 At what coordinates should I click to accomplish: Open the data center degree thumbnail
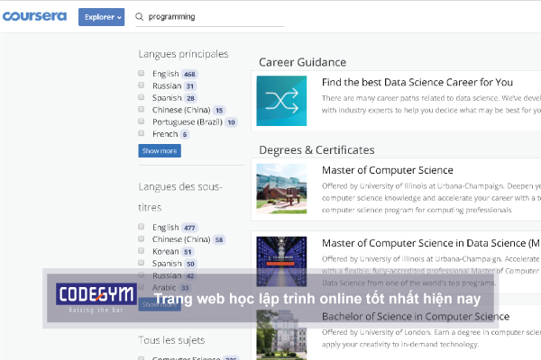[x=281, y=262]
